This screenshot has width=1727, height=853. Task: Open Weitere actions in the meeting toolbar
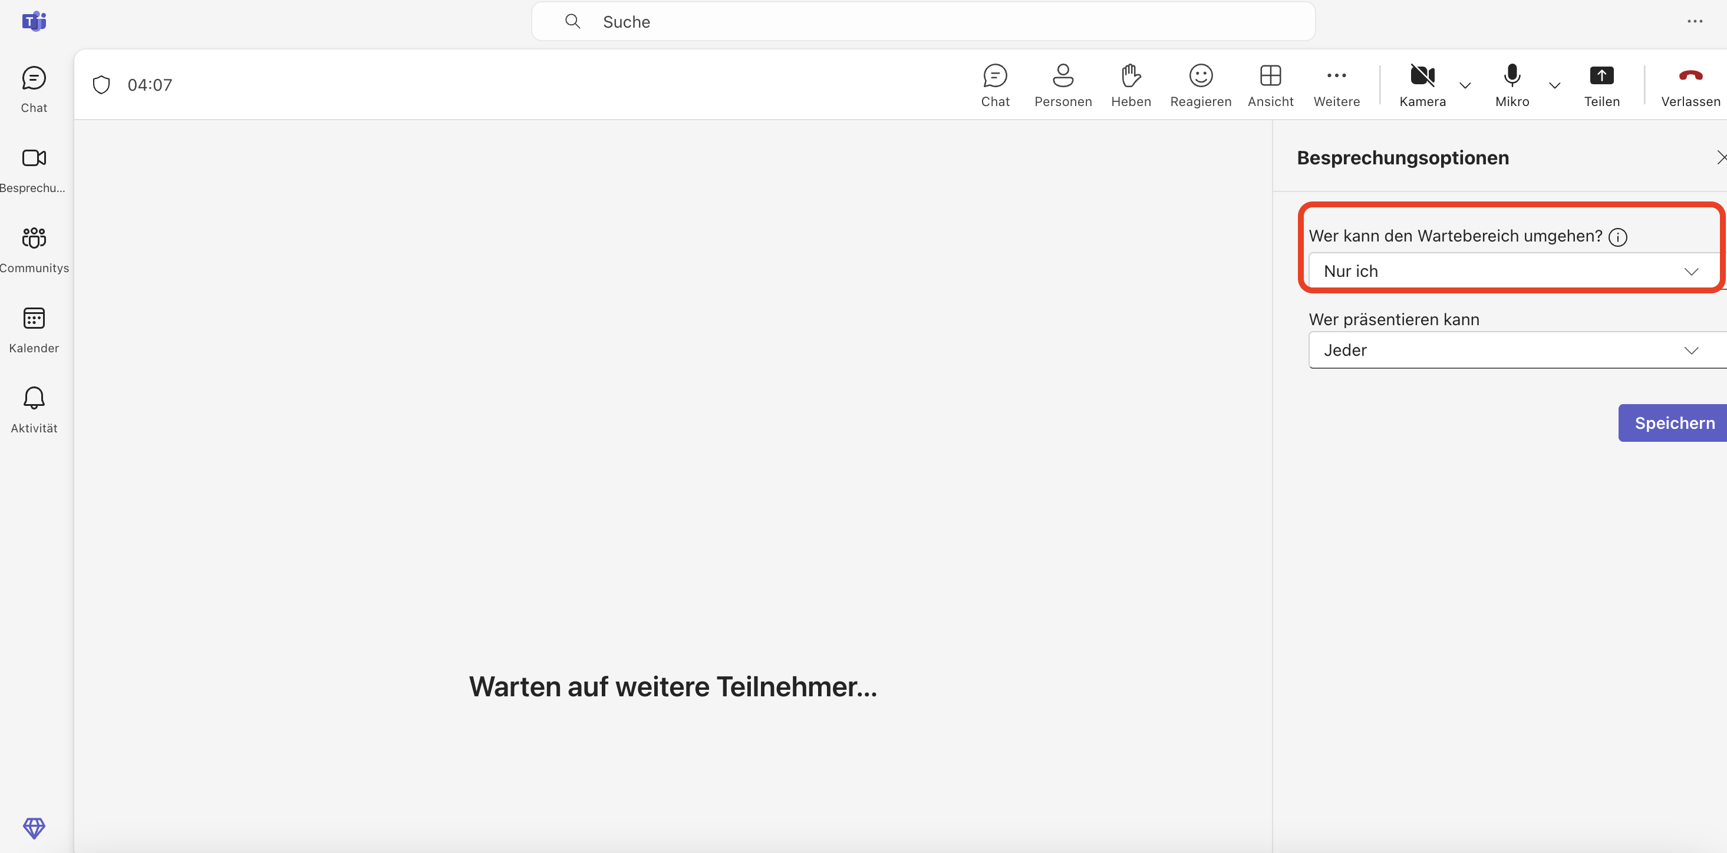click(1336, 84)
